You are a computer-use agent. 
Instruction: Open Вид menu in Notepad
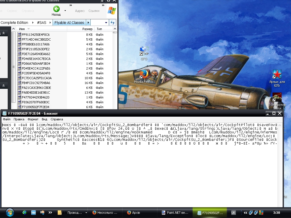pyautogui.click(x=45, y=119)
